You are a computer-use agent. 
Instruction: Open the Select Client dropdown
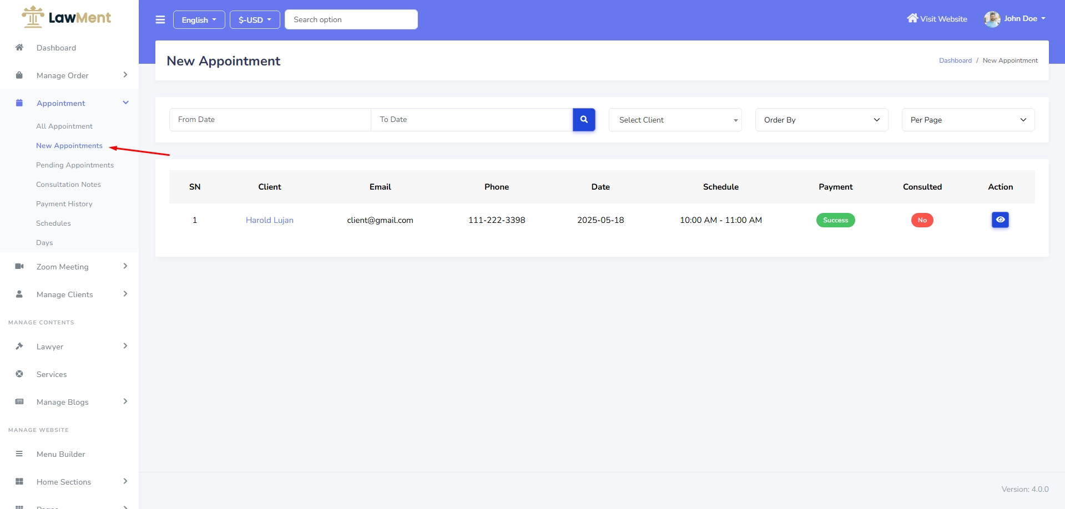[675, 120]
